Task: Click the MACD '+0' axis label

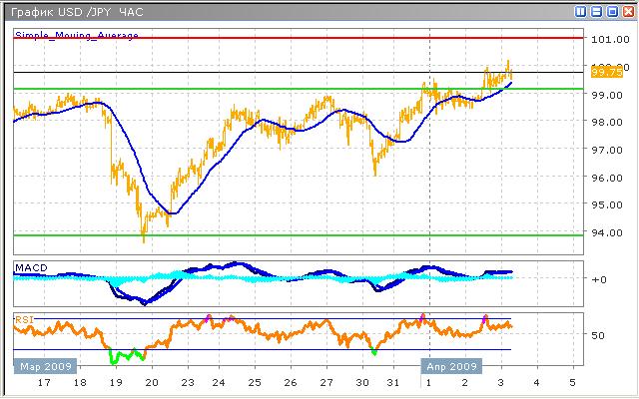Action: point(599,279)
